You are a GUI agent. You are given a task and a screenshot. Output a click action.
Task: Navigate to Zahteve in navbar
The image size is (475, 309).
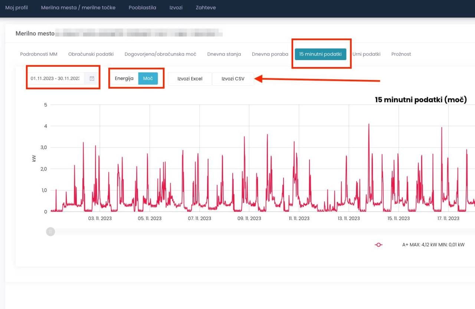[x=206, y=8]
